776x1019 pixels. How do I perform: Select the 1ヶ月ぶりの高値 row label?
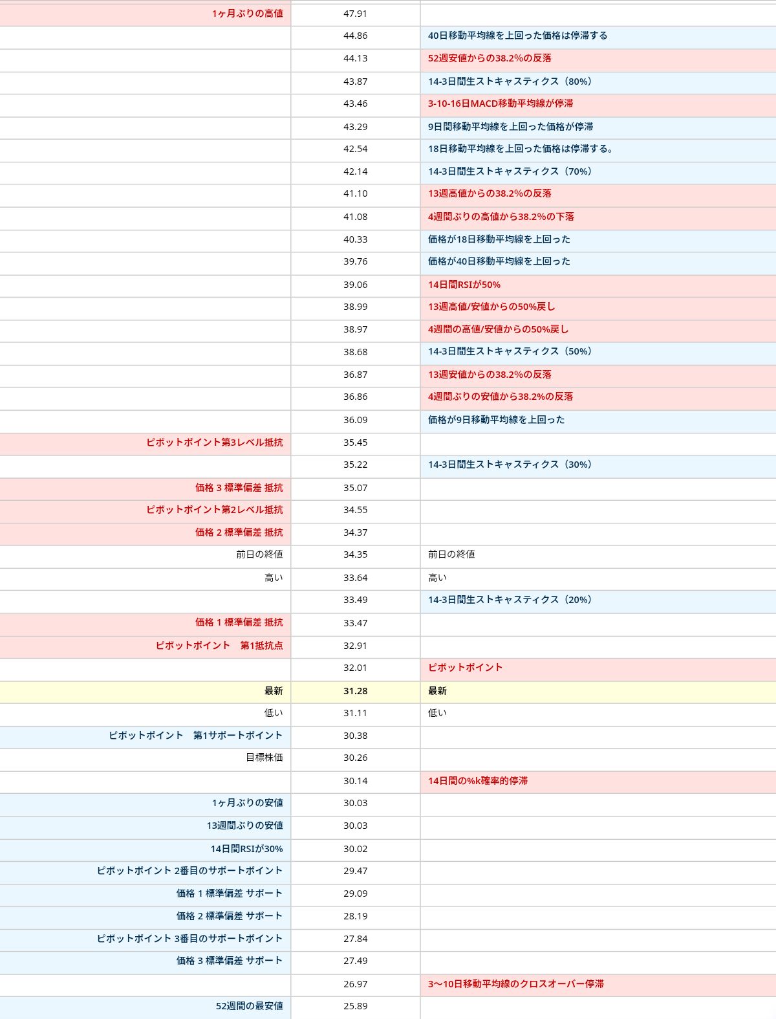pyautogui.click(x=247, y=14)
